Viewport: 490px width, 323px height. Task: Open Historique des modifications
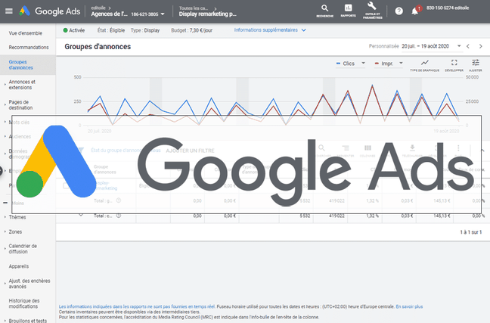click(x=24, y=303)
